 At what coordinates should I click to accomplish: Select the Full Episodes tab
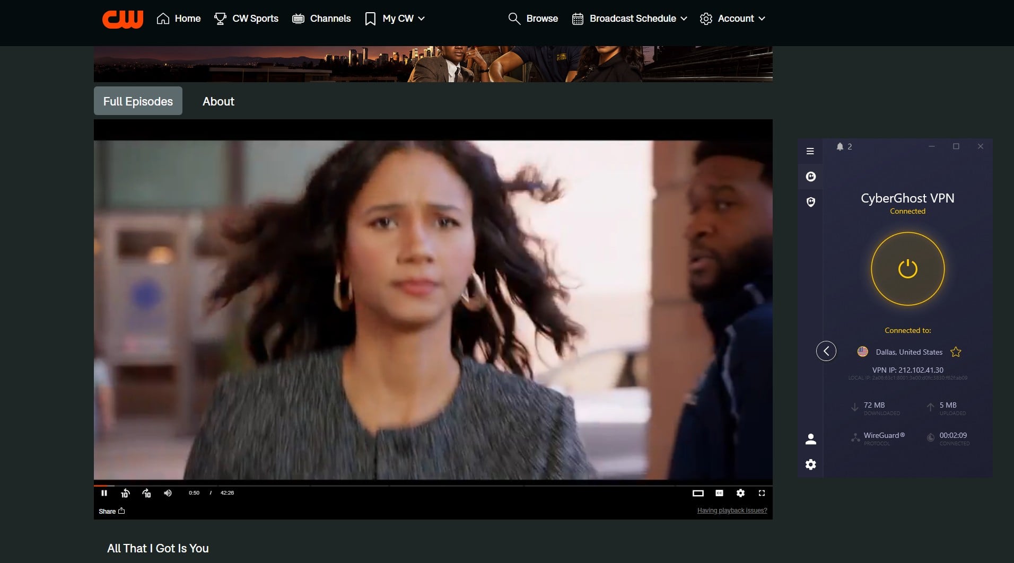point(138,101)
